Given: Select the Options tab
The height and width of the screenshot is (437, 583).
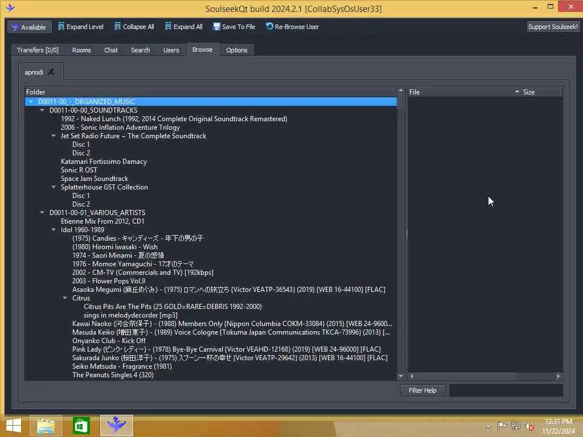Looking at the screenshot, I should coord(236,50).
